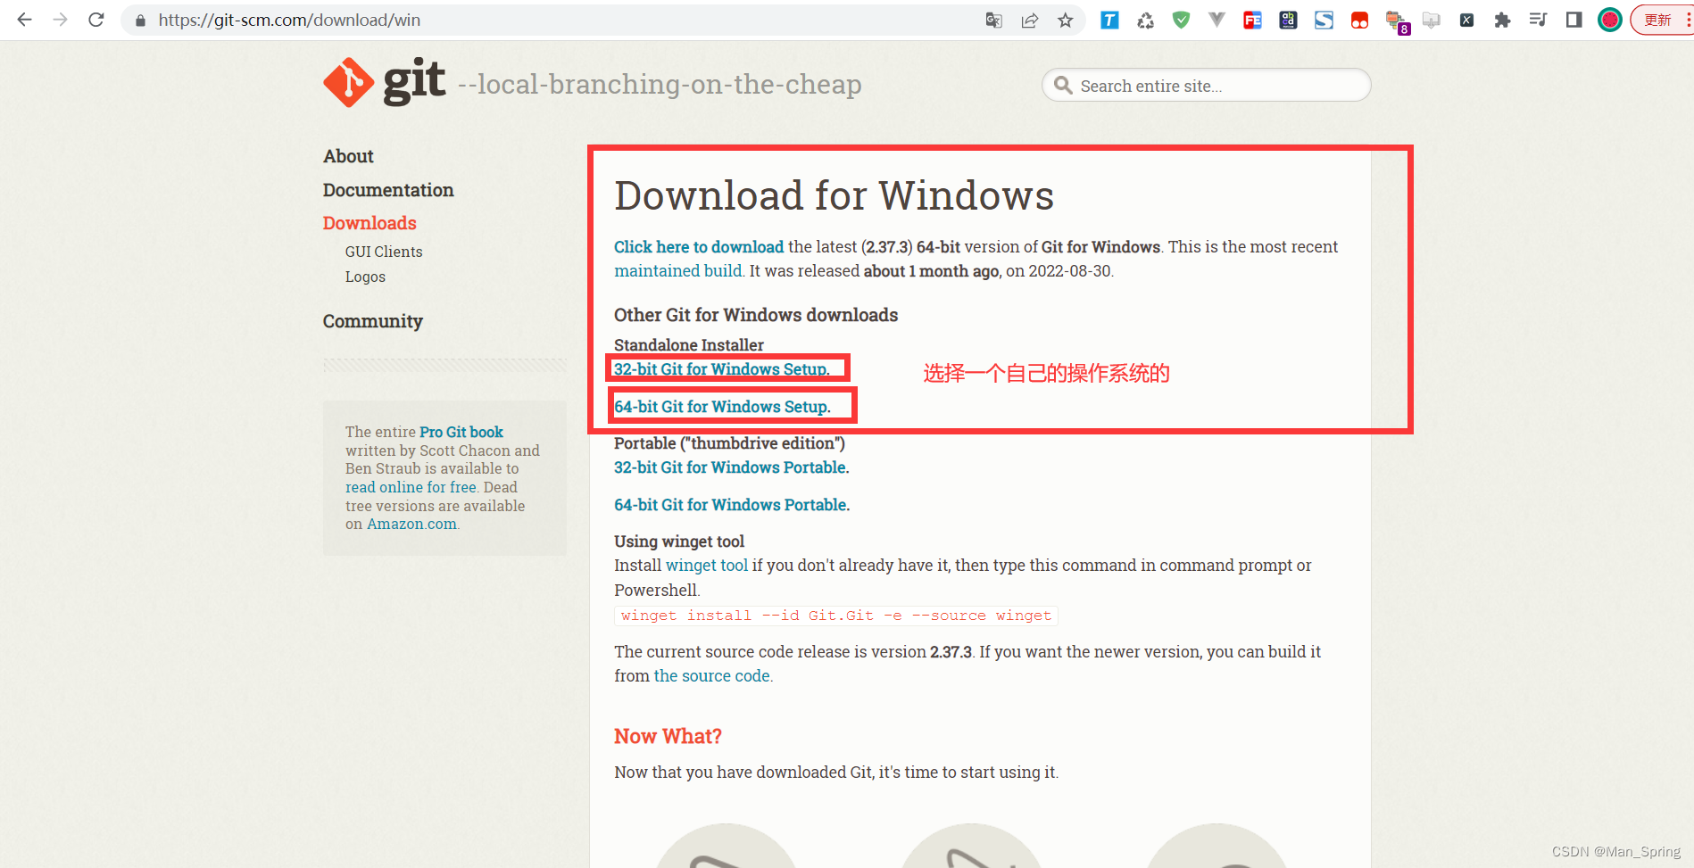Screen dimensions: 1694x868
Task: Open the dark X extension
Action: pos(1466,20)
